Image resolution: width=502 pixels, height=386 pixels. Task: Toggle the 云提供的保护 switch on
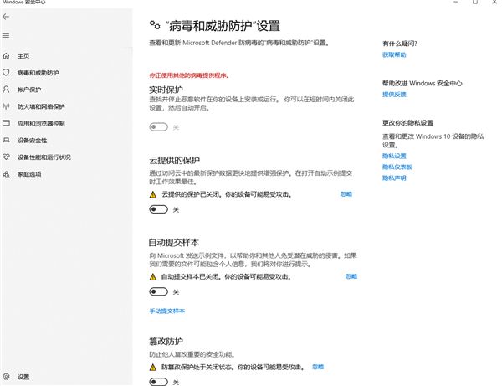[158, 209]
